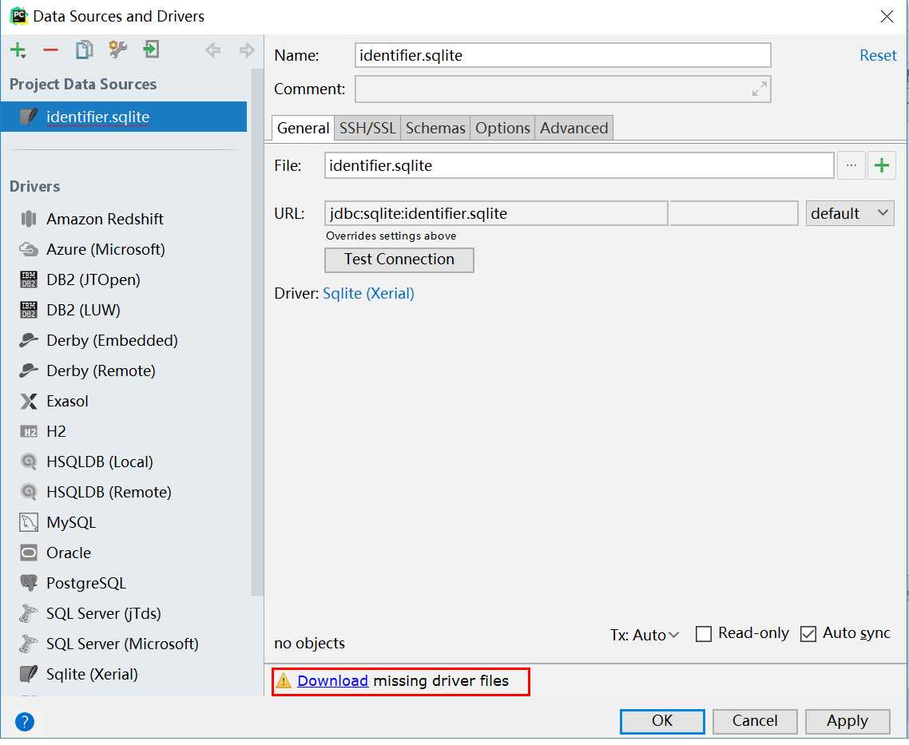Screen dimensions: 909x745
Task: Go back with left arrow icon
Action: 212,50
